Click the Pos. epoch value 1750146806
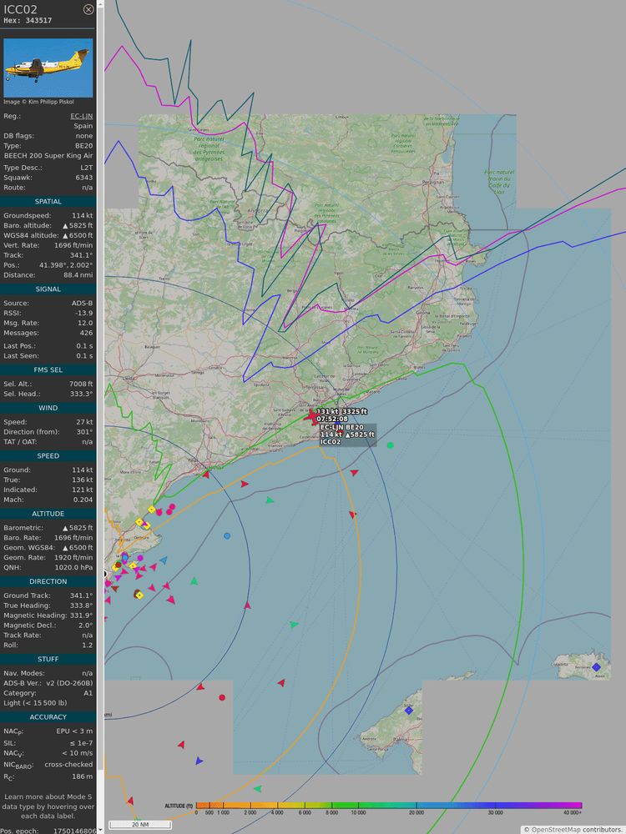The image size is (626, 834). [74, 831]
